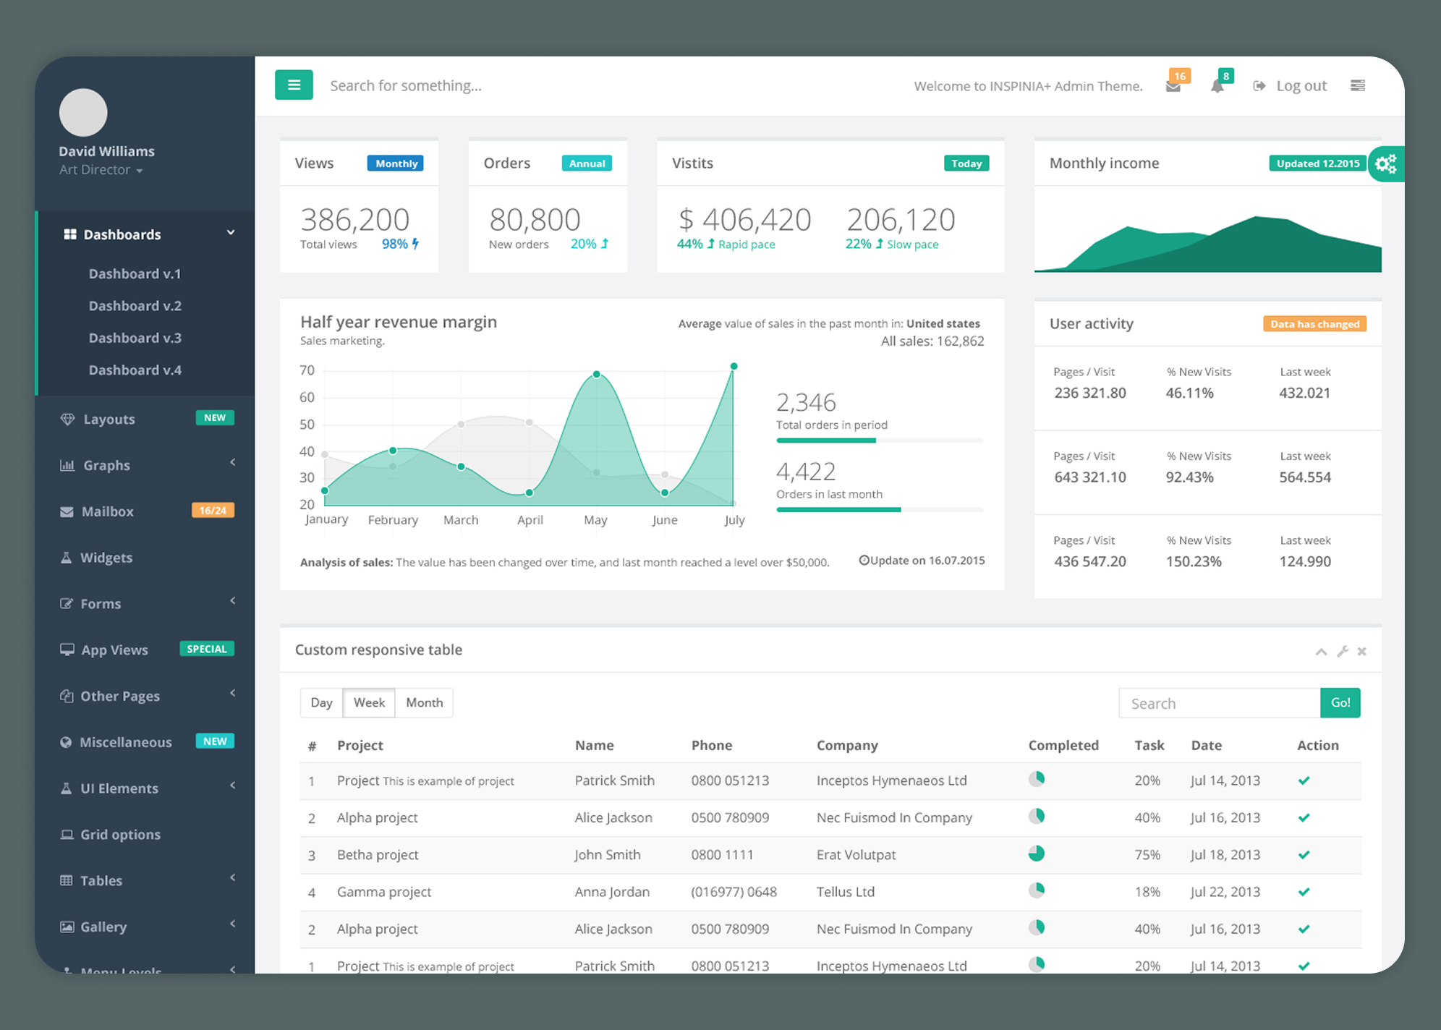This screenshot has height=1030, width=1441.
Task: Open the right sidebar tasks icon
Action: pyautogui.click(x=1357, y=85)
